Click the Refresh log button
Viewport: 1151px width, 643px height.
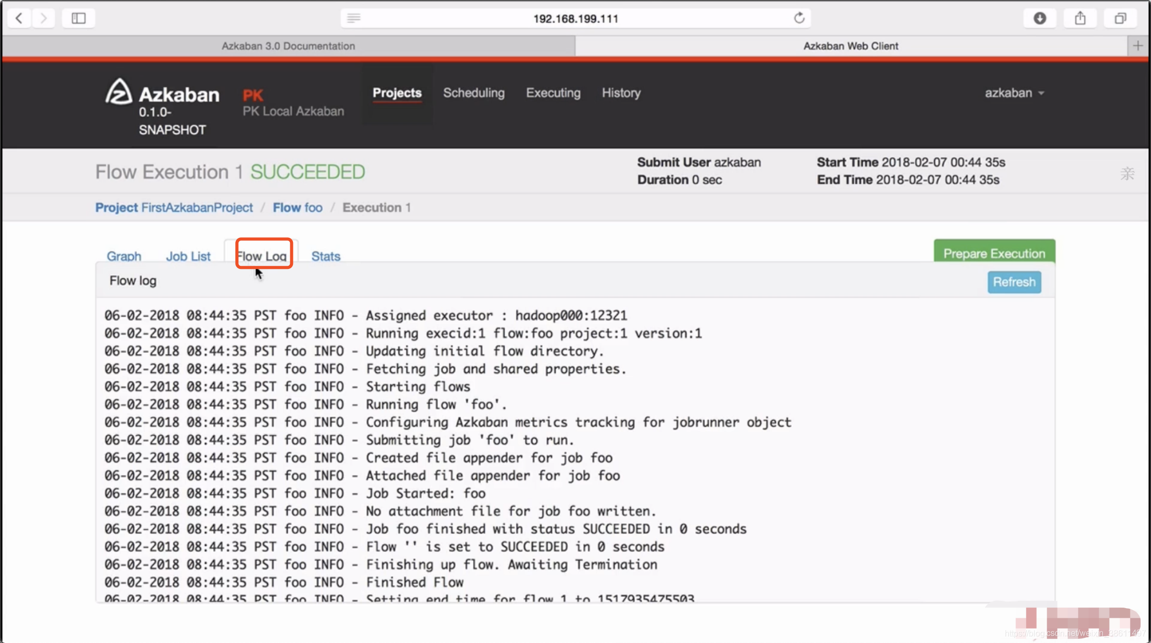1014,282
